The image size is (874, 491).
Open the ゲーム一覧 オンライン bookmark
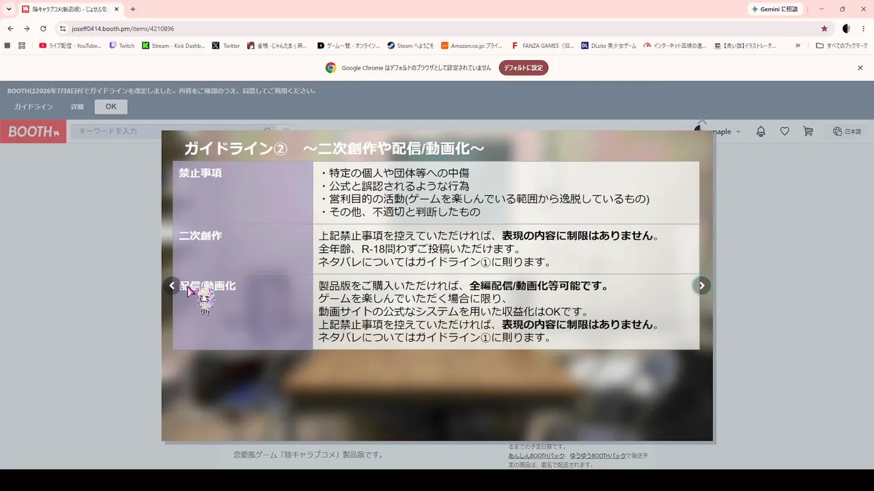tap(348, 46)
